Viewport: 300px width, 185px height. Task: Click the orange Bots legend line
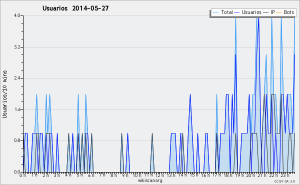tap(279, 12)
